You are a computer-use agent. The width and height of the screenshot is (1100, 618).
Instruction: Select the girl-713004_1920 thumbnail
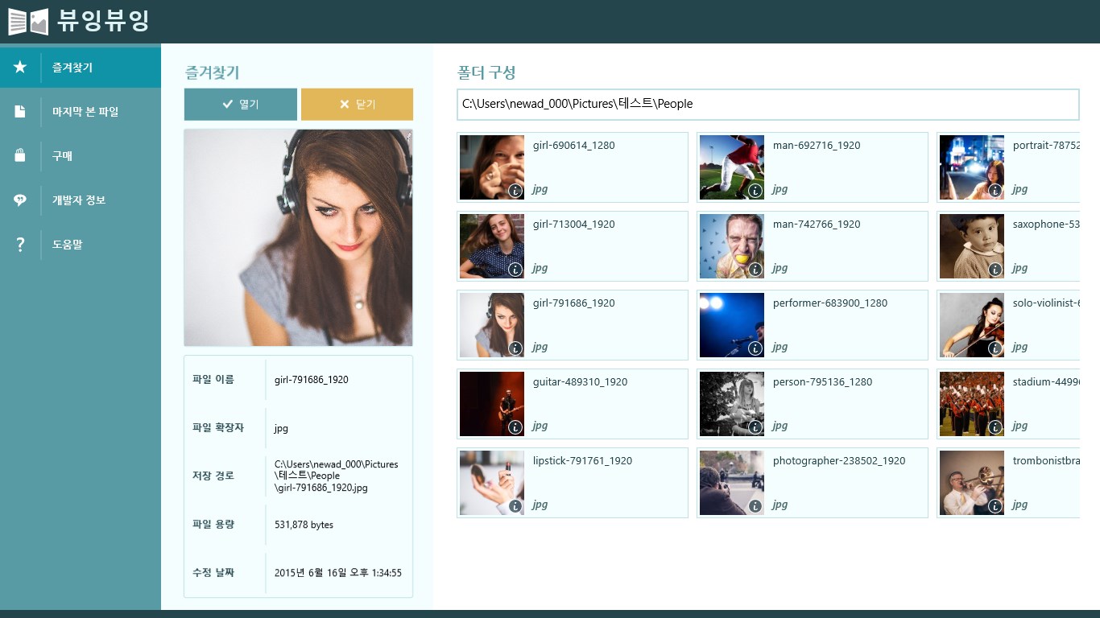coord(491,246)
